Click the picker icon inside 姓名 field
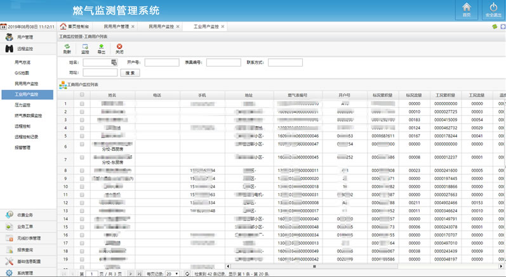Viewport: 506px width, 277px height. click(x=114, y=62)
